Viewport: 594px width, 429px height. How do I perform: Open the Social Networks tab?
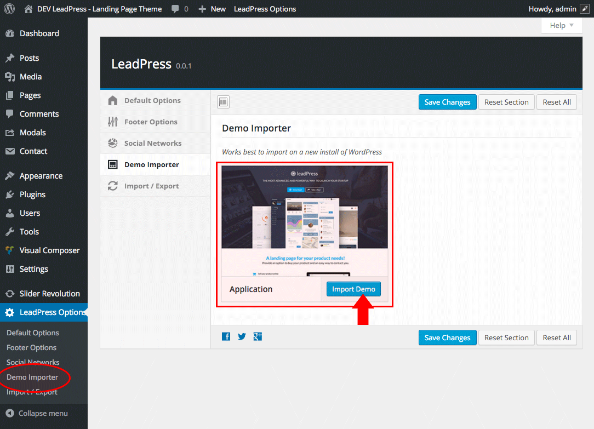[155, 143]
